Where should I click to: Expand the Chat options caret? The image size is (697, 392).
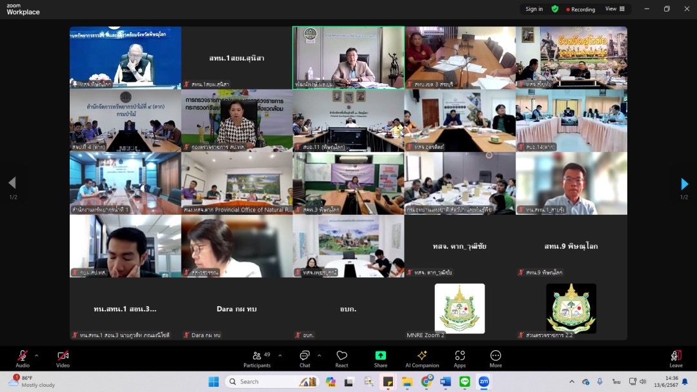tap(319, 356)
